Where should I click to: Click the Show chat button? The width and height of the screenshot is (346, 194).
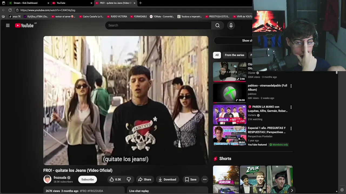click(x=233, y=40)
